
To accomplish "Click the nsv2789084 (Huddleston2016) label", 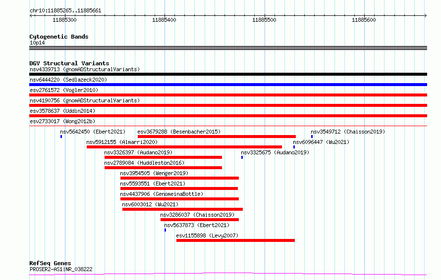I will (x=144, y=163).
